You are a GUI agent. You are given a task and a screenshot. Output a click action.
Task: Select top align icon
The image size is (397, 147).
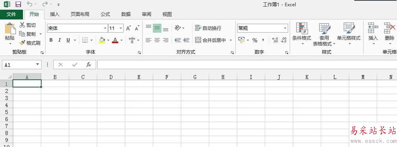point(148,27)
